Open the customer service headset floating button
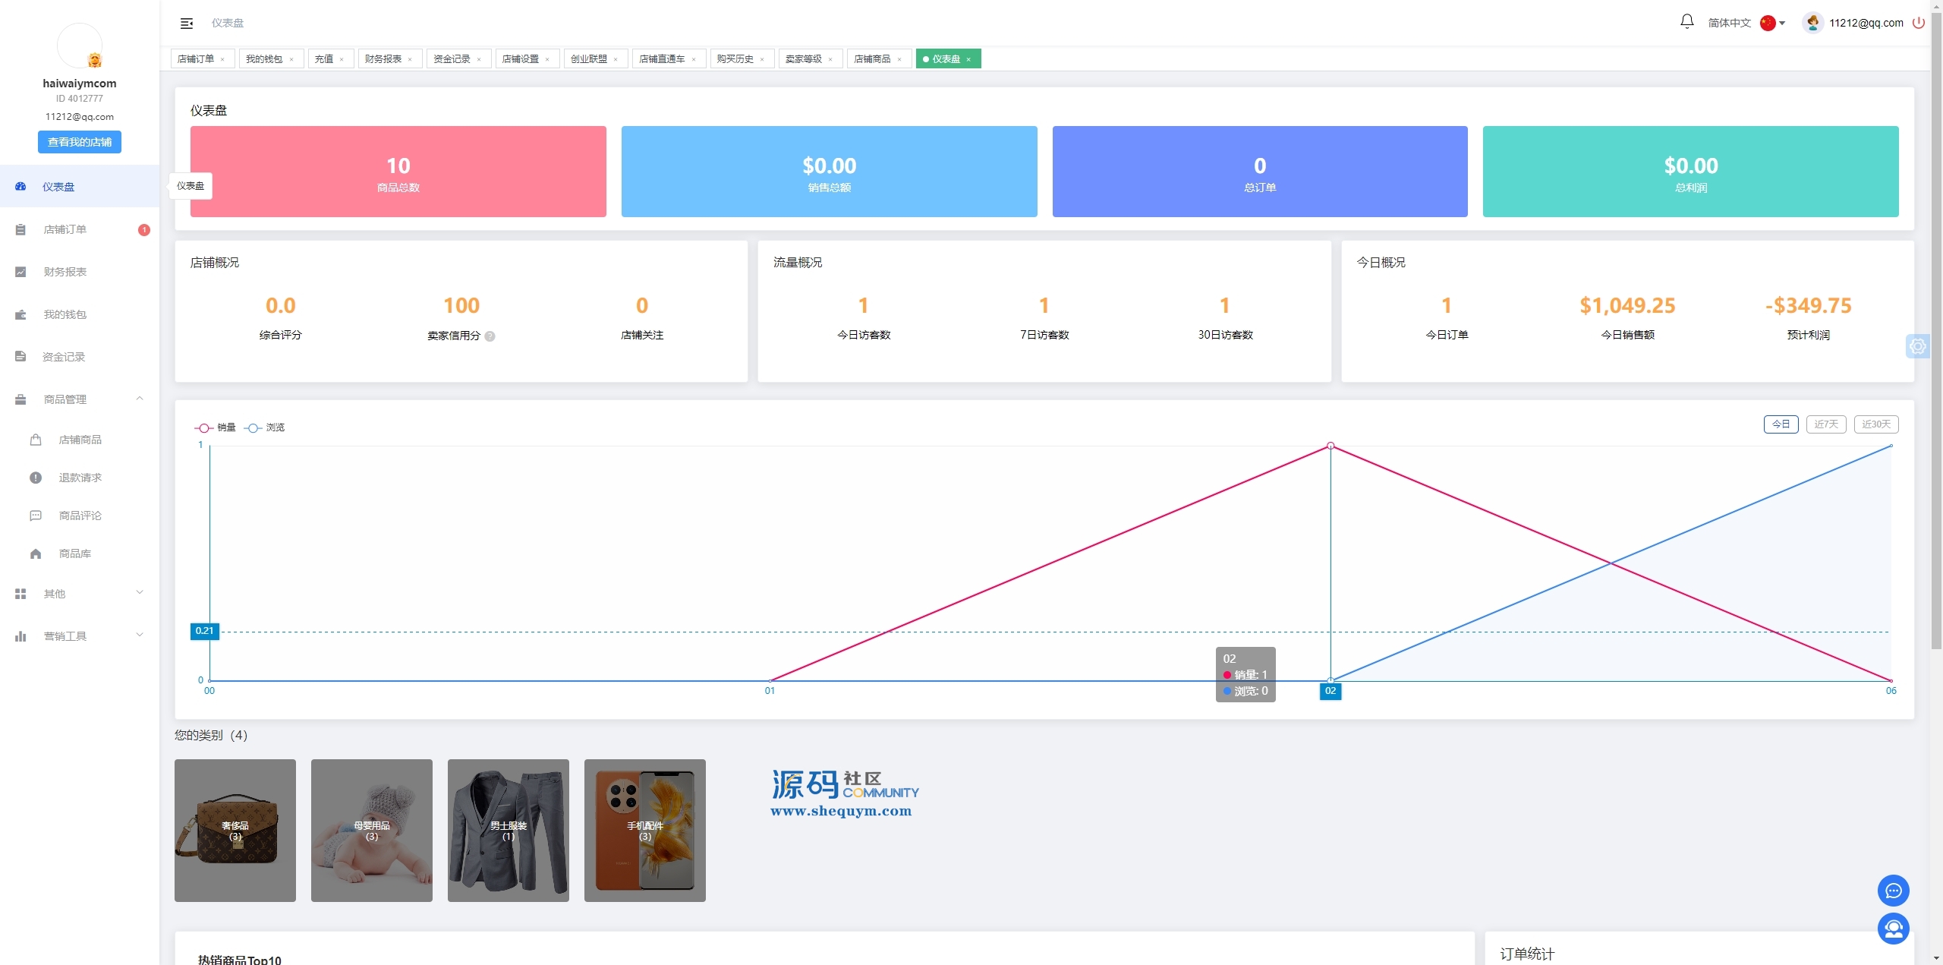 [x=1893, y=929]
